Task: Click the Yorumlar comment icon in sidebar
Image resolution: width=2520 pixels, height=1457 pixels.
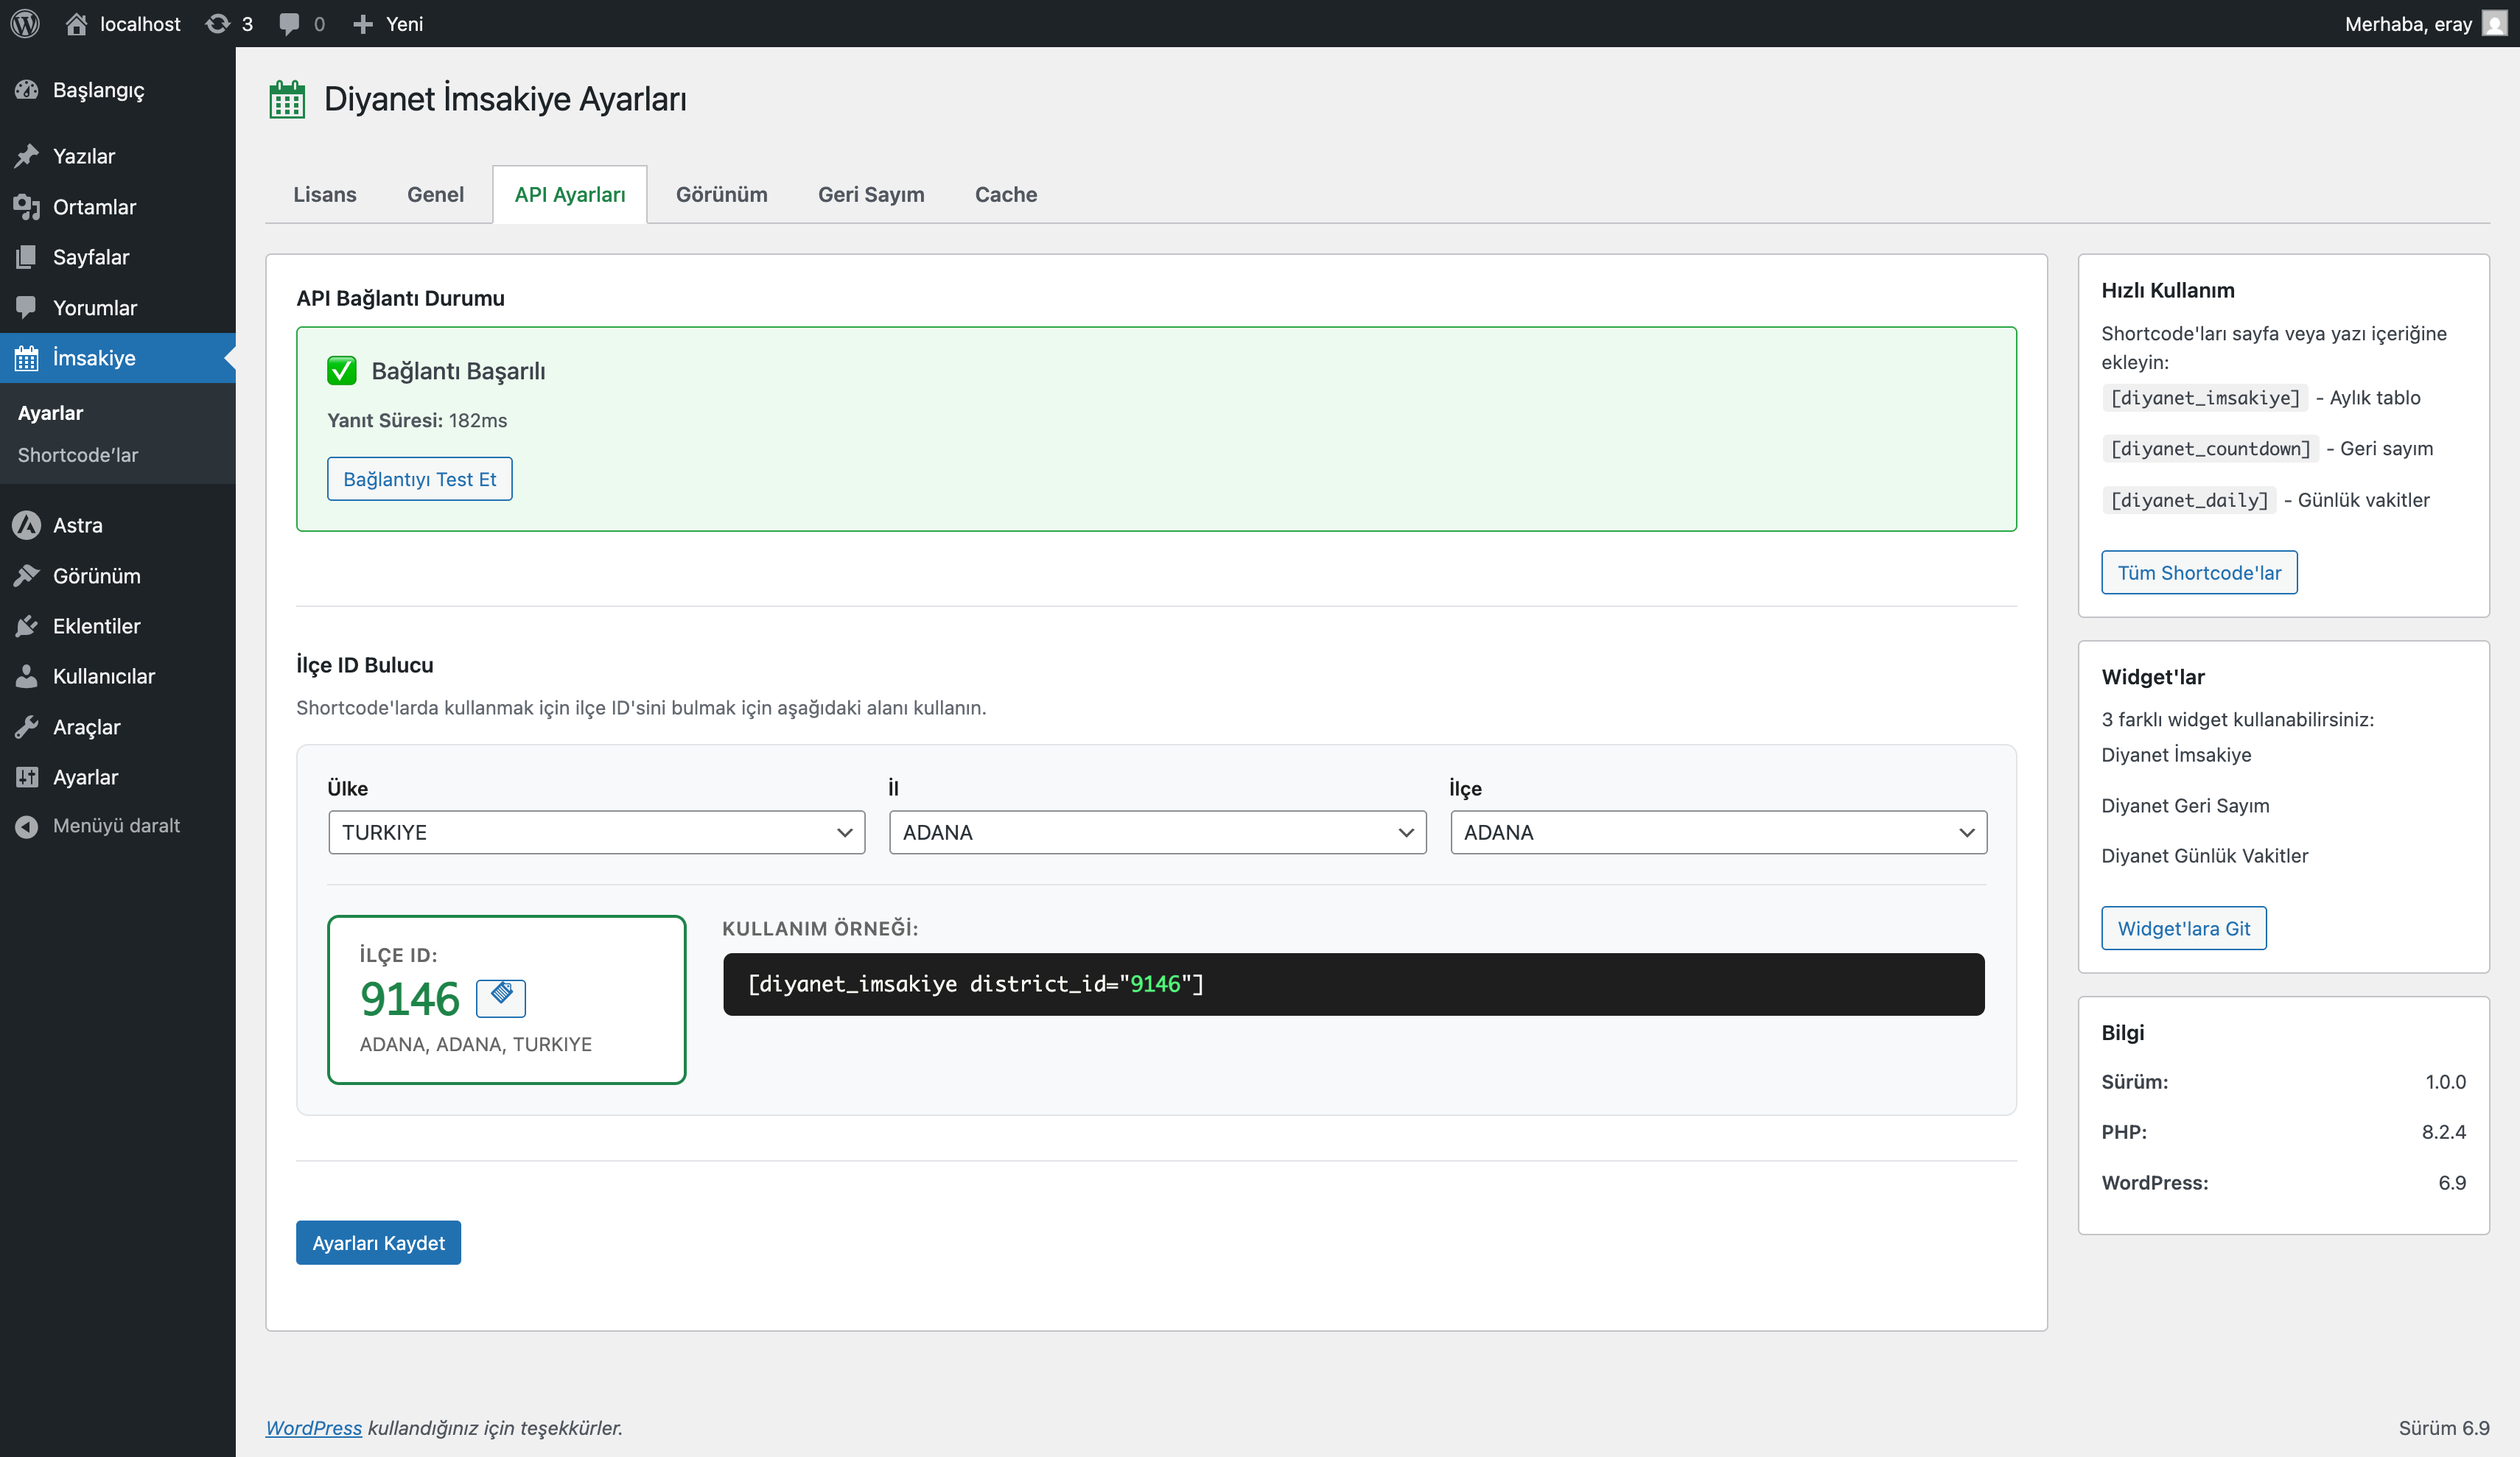Action: click(x=27, y=307)
